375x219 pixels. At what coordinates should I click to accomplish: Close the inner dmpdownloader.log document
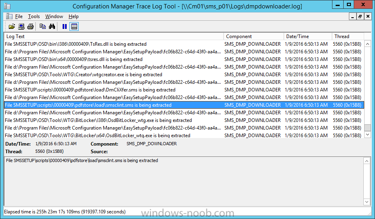click(x=368, y=16)
